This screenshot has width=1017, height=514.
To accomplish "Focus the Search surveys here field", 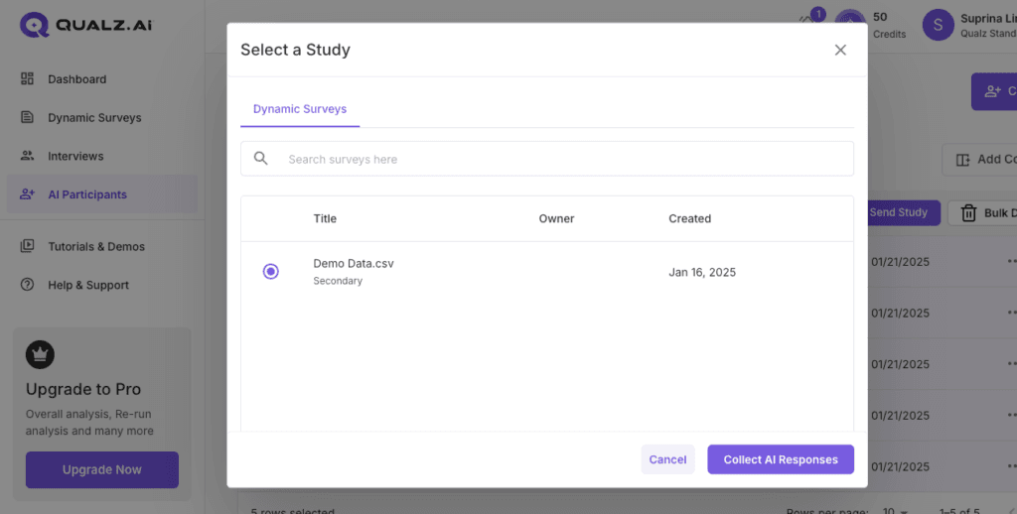I will click(x=547, y=159).
